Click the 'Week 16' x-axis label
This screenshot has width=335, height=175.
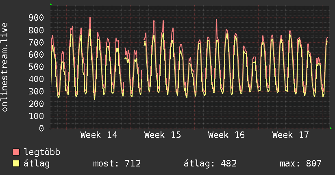pos(226,135)
